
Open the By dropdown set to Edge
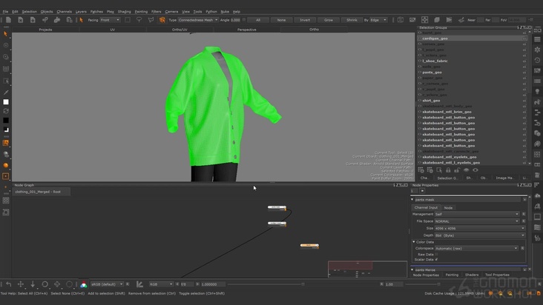[x=378, y=20]
